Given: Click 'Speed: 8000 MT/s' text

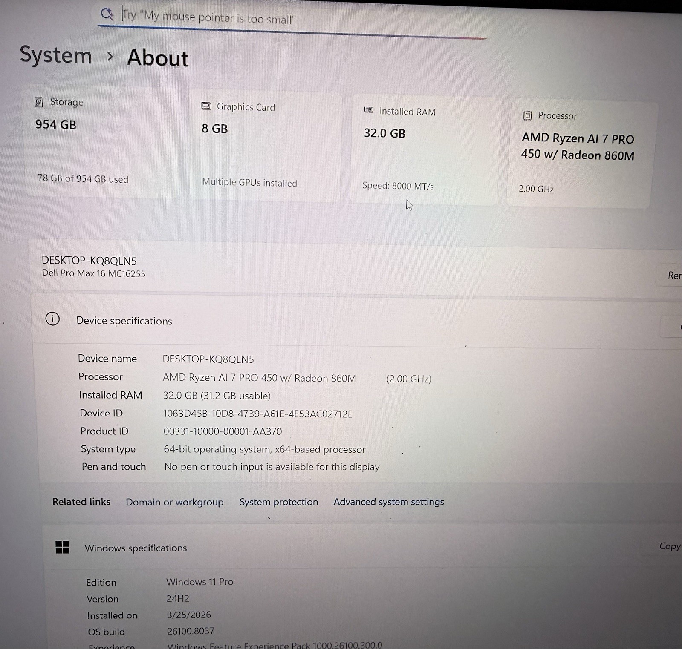Looking at the screenshot, I should pyautogui.click(x=398, y=186).
